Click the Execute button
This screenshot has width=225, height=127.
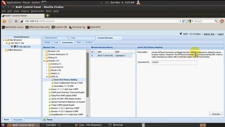pyautogui.click(x=216, y=114)
